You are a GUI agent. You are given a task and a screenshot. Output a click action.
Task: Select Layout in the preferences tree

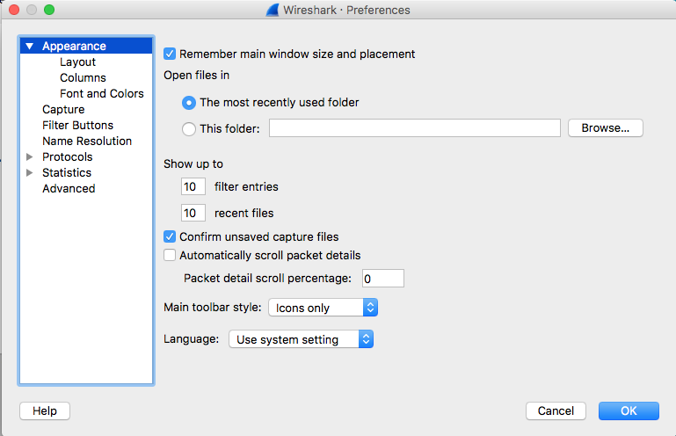pos(77,62)
